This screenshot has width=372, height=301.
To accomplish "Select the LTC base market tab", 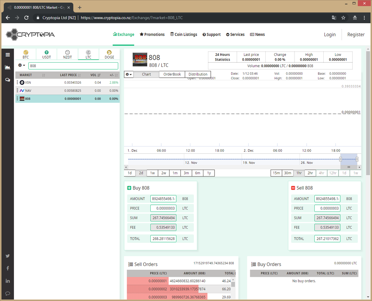I will click(88, 55).
